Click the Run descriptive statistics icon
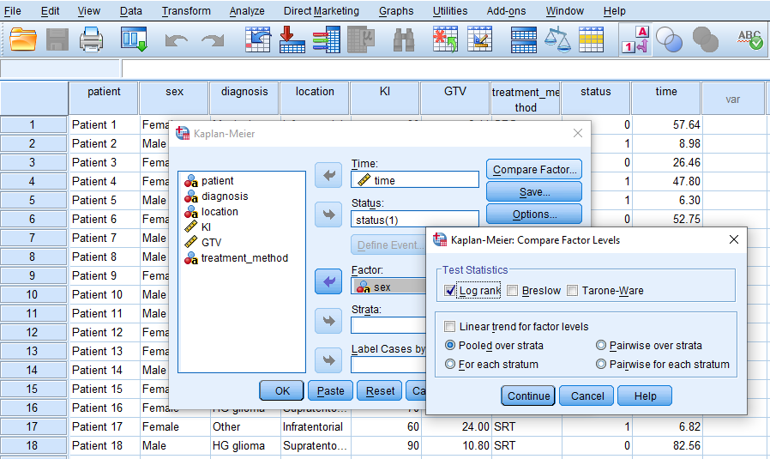Image resolution: width=770 pixels, height=459 pixels. pos(361,39)
